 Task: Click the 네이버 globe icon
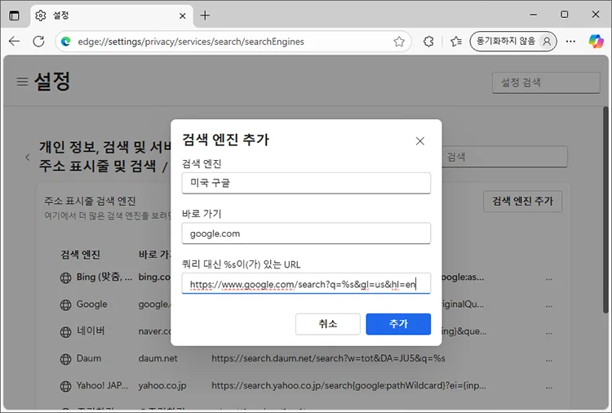pos(65,332)
